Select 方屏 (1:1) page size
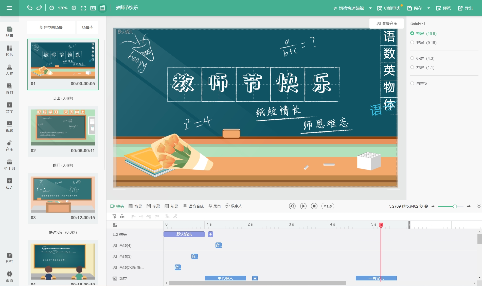Image resolution: width=482 pixels, height=286 pixels. (422, 67)
